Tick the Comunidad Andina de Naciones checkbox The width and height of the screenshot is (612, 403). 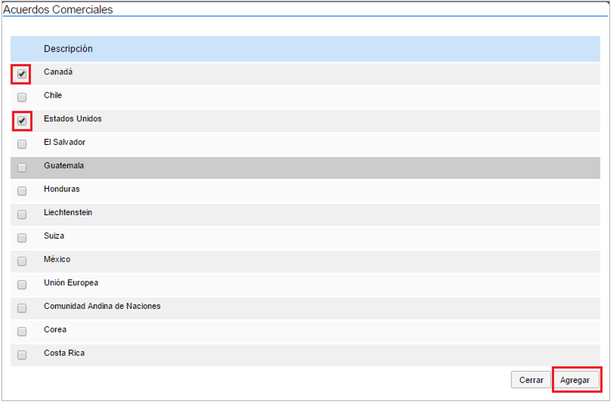22,308
